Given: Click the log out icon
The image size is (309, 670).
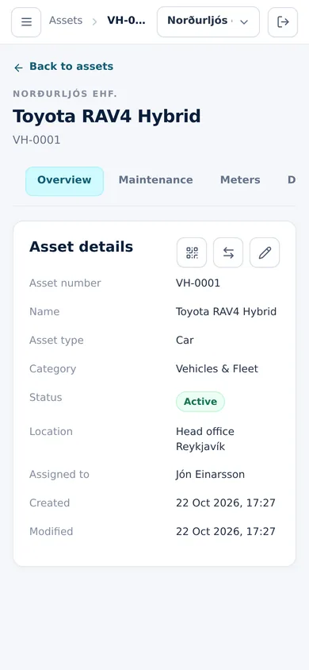Looking at the screenshot, I should click(x=283, y=21).
